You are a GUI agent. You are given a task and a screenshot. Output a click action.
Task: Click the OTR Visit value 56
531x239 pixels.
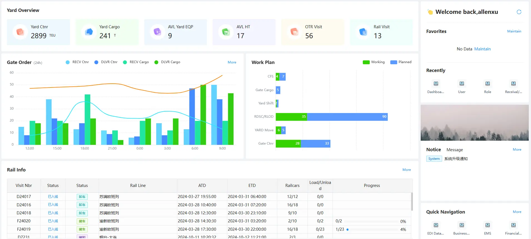(x=309, y=36)
